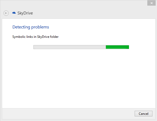Viewport: 157px width, 121px height.
Task: Click the gray portion of the progress bar
Action: point(69,47)
